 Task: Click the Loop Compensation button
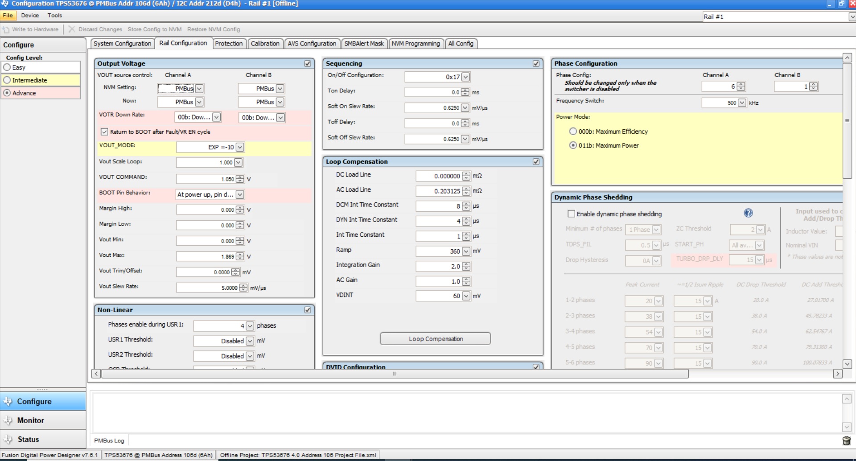(435, 339)
